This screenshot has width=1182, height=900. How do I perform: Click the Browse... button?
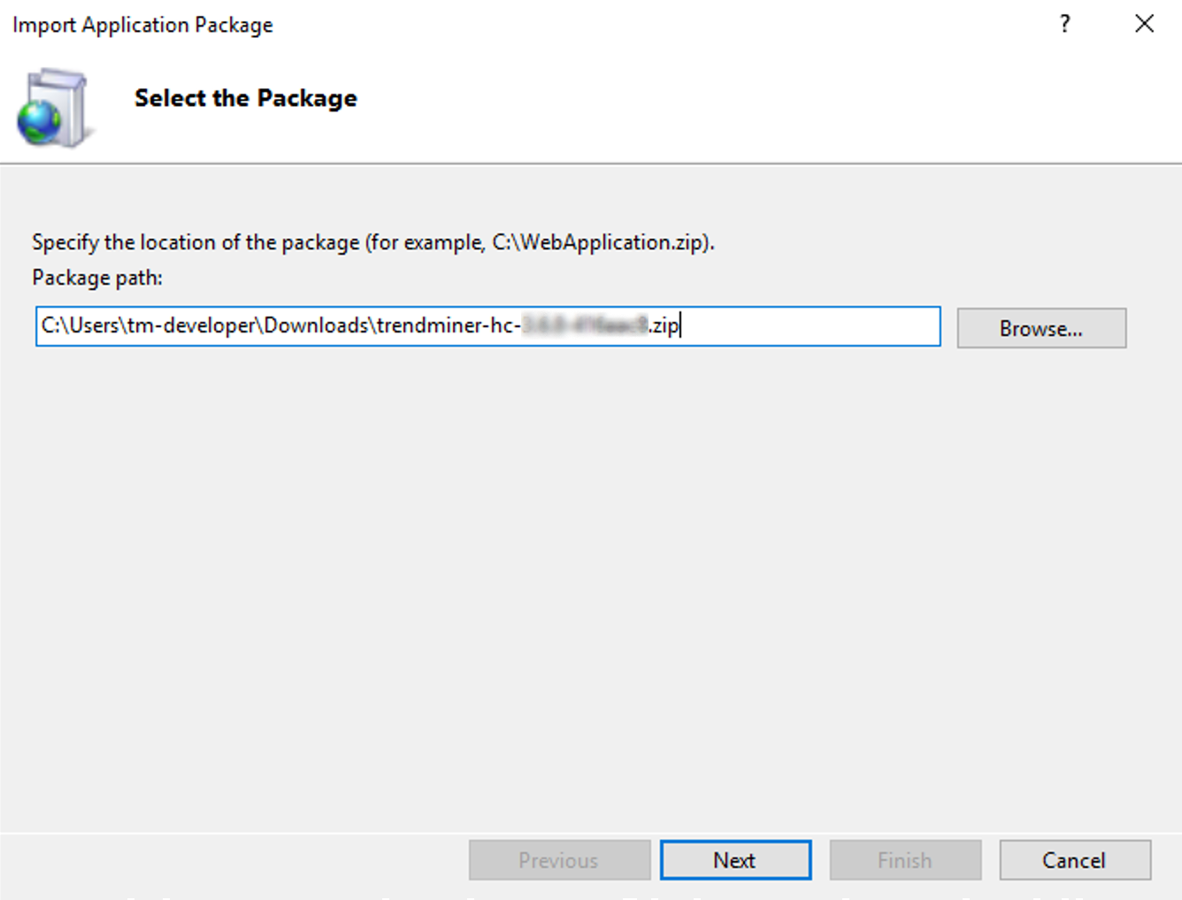(x=1040, y=328)
